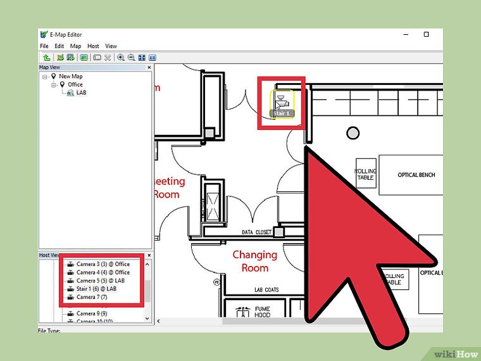
Task: Click the green up-arrow toolbar icon
Action: pos(47,57)
